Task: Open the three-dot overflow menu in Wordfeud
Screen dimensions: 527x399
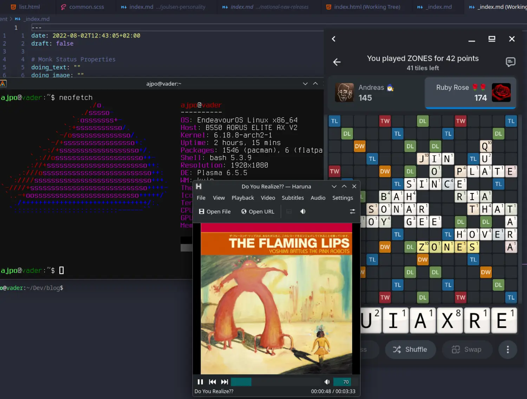Action: click(508, 350)
